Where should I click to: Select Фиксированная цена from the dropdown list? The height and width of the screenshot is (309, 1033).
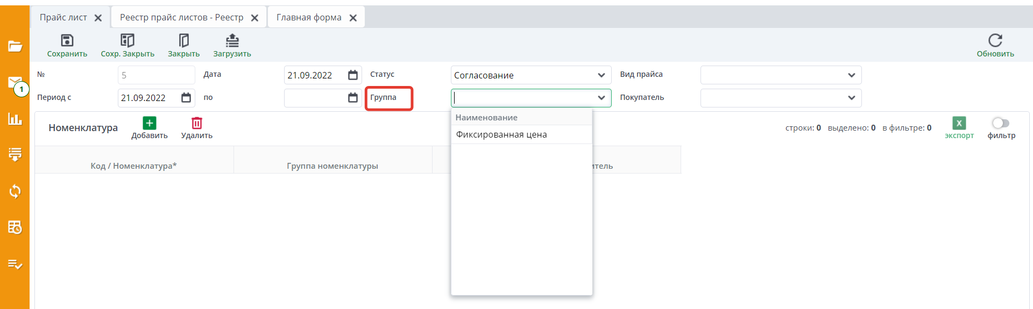click(501, 135)
